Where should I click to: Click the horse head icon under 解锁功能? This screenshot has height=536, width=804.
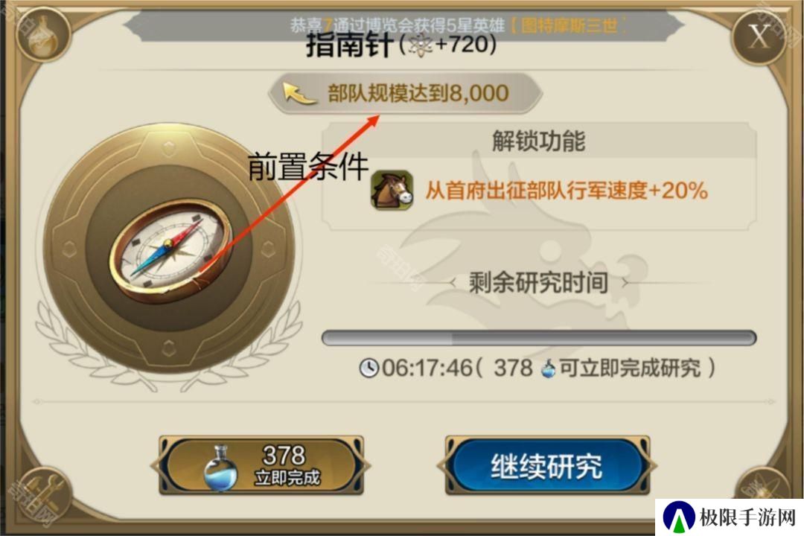(x=392, y=191)
